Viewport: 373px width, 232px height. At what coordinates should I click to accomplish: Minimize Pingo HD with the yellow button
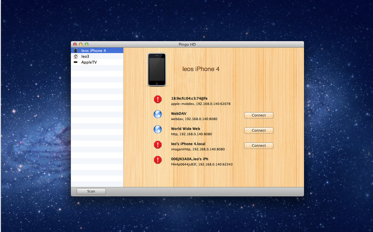pyautogui.click(x=81, y=44)
